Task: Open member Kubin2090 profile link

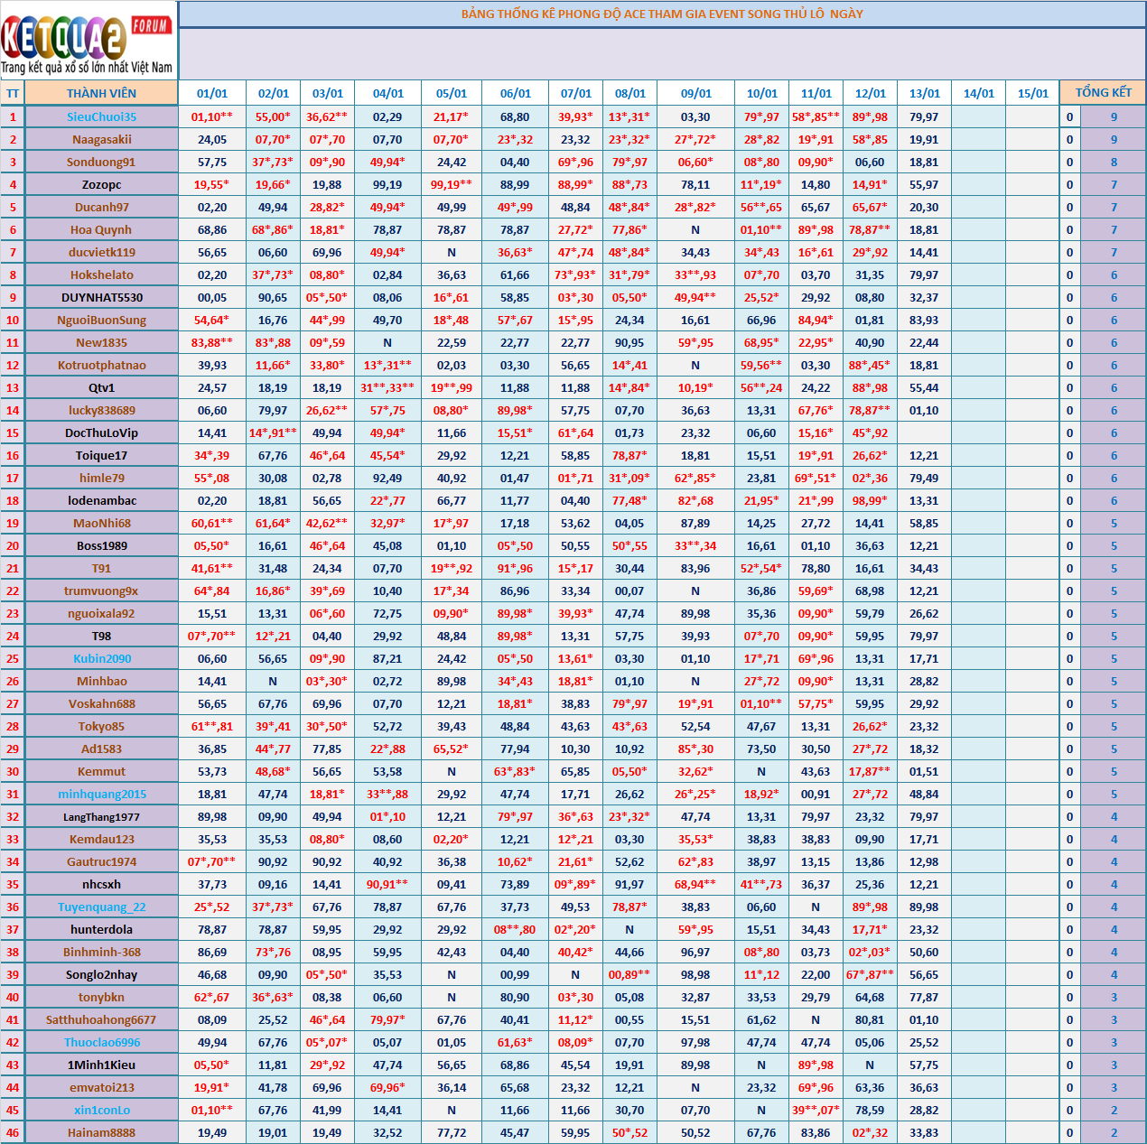Action: tap(101, 658)
